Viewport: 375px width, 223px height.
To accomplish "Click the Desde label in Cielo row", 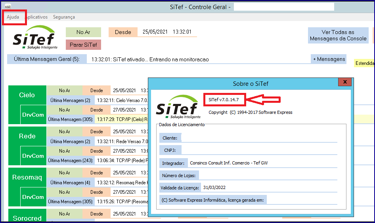I will point(97,91).
